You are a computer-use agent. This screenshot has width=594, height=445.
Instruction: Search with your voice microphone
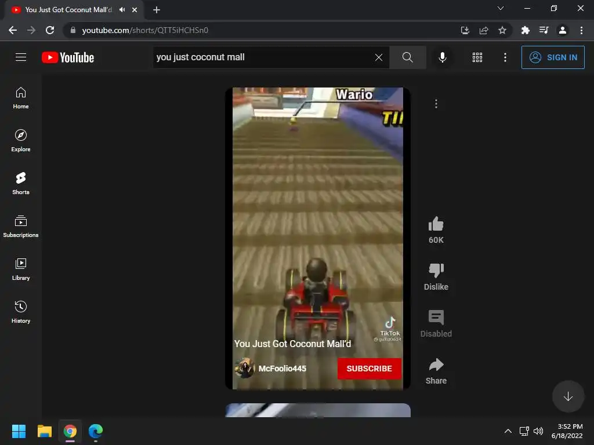pos(442,57)
